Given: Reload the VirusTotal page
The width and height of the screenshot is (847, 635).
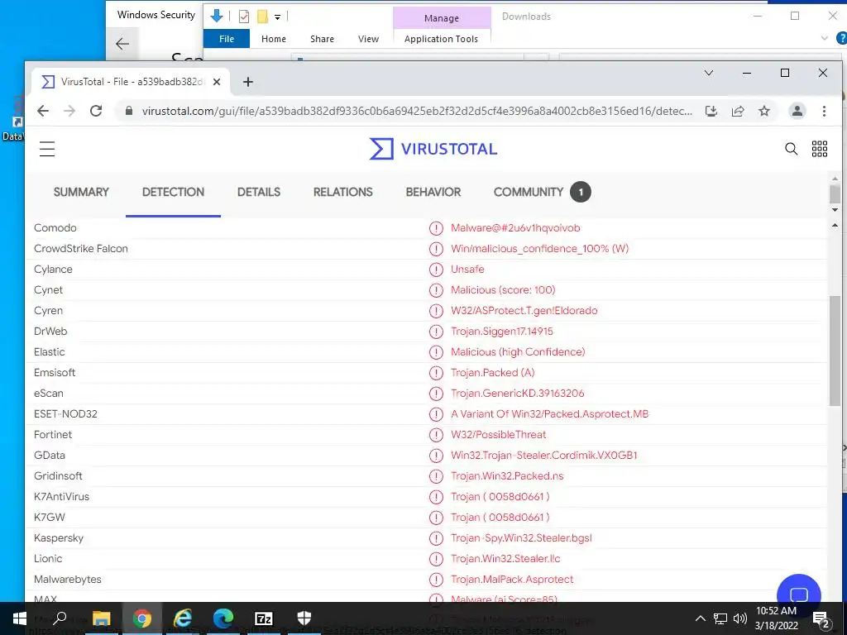Looking at the screenshot, I should pyautogui.click(x=96, y=111).
